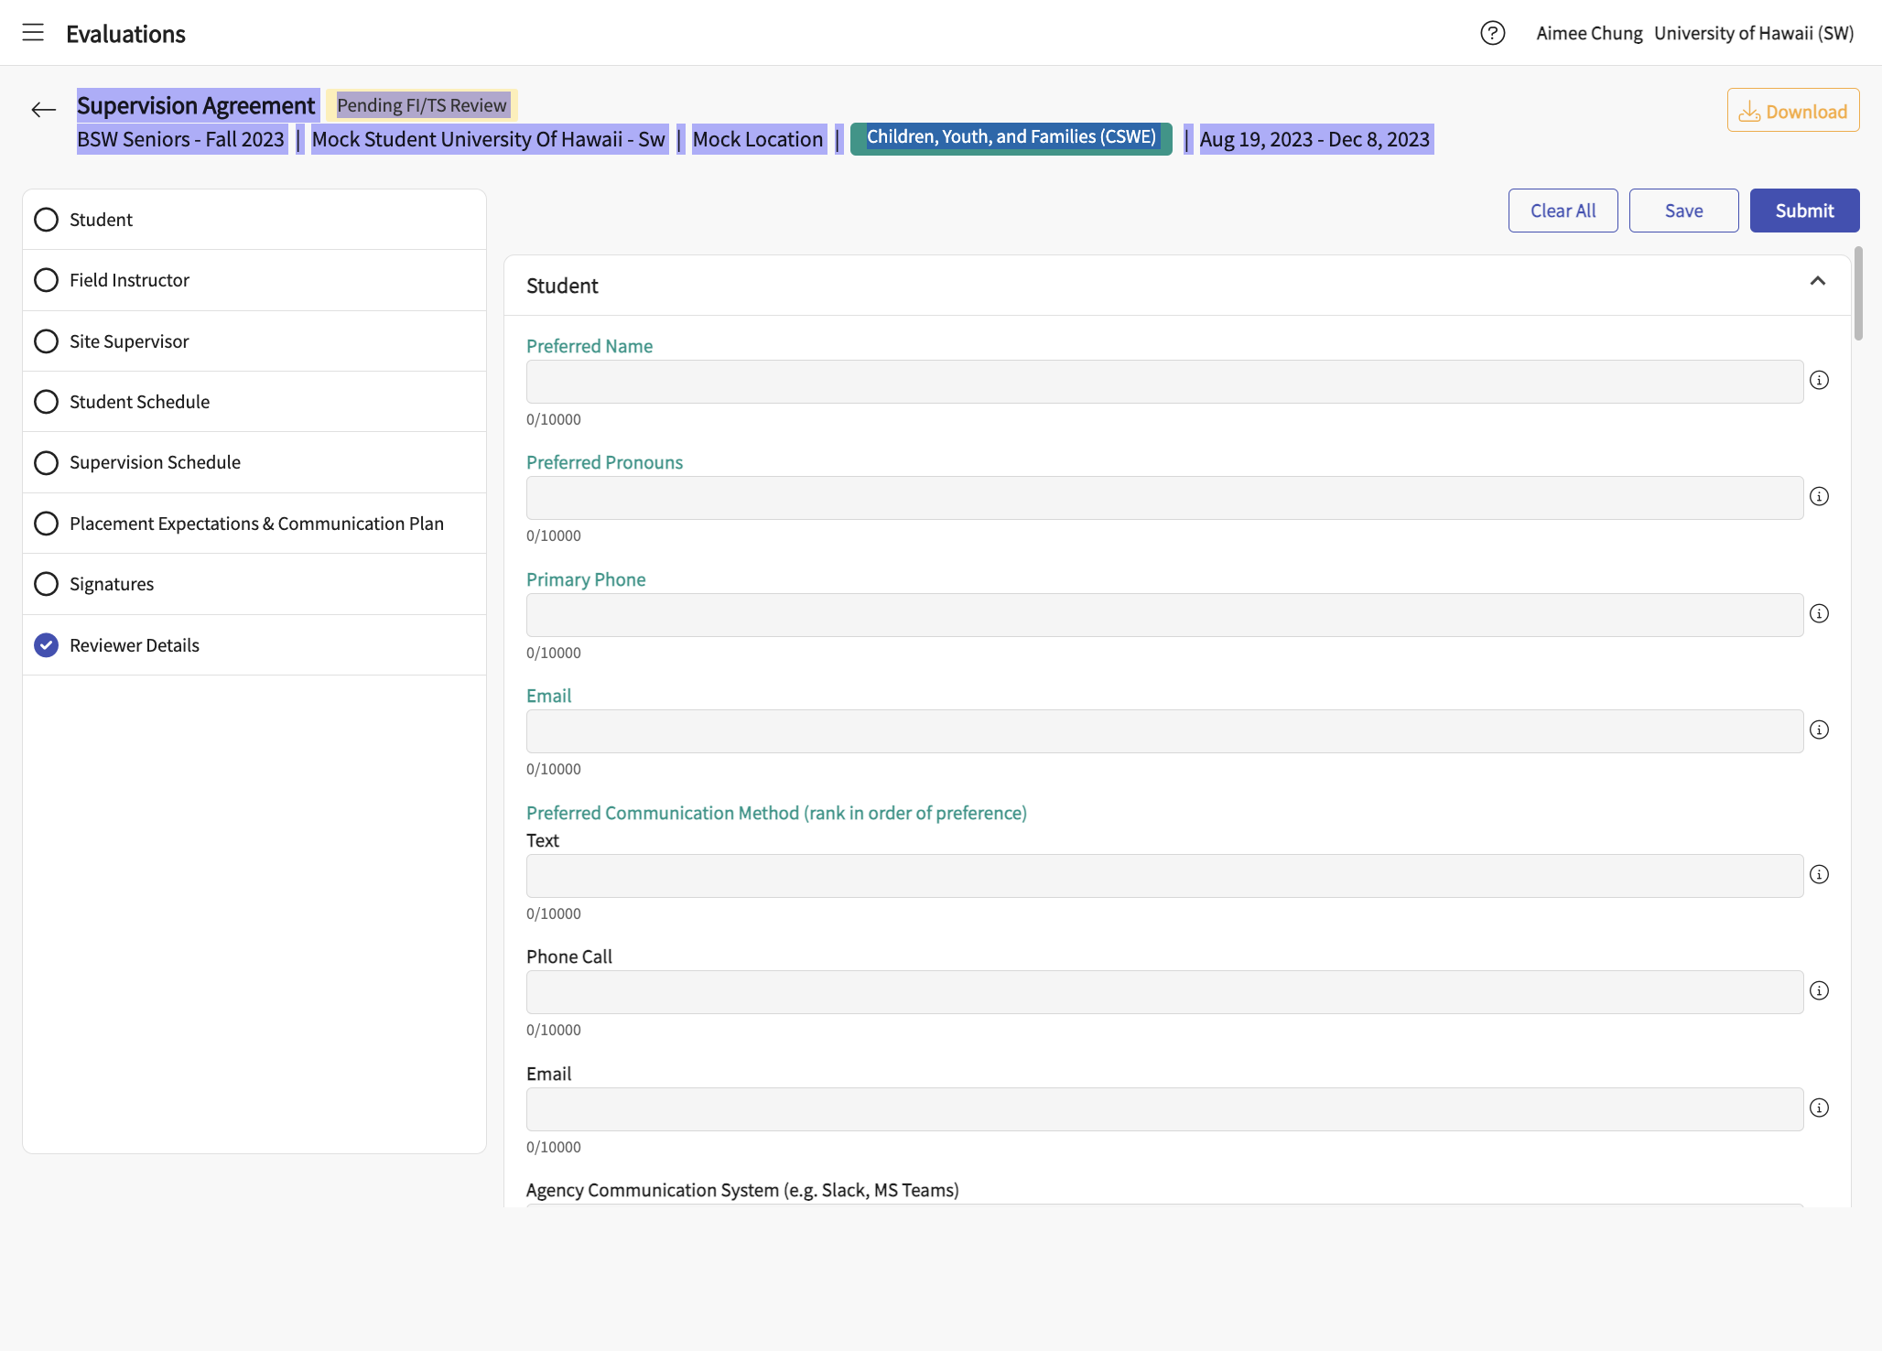Click the Aimee Chung user name

pos(1589,33)
